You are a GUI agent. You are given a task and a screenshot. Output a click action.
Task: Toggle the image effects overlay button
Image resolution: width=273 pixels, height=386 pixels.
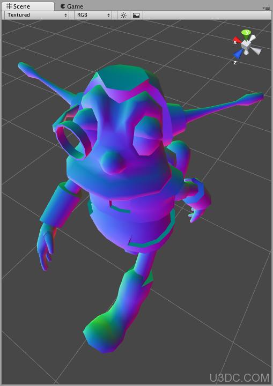pos(136,15)
